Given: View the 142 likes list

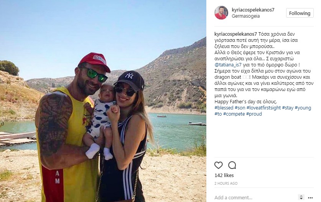Looking at the screenshot, I should pos(224,176).
